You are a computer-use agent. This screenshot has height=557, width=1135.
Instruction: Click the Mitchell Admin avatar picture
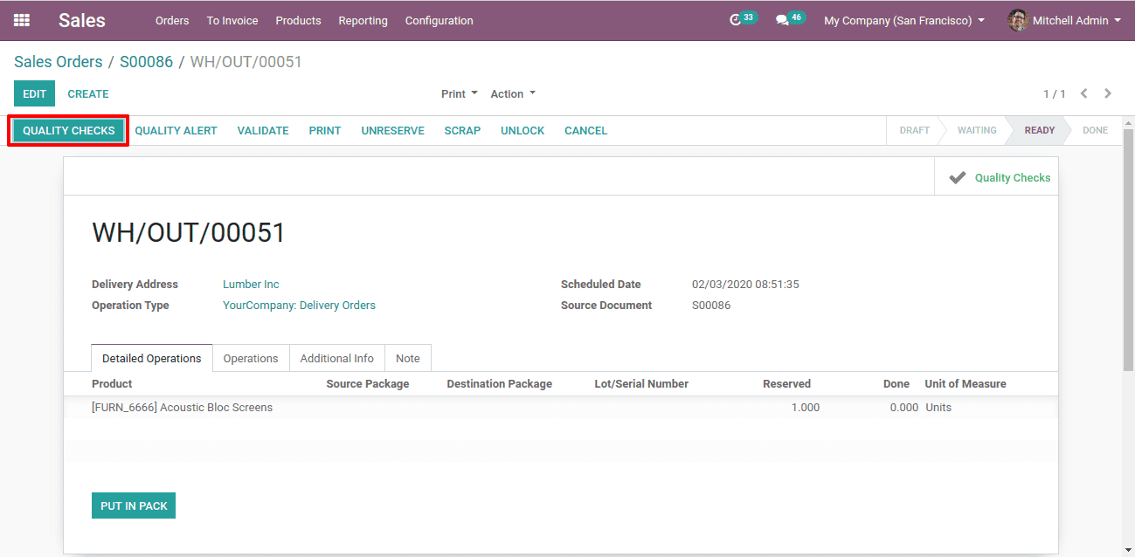1018,20
